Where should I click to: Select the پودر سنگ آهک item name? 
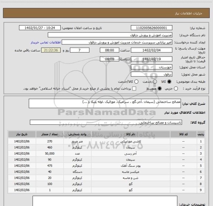pos(131,166)
